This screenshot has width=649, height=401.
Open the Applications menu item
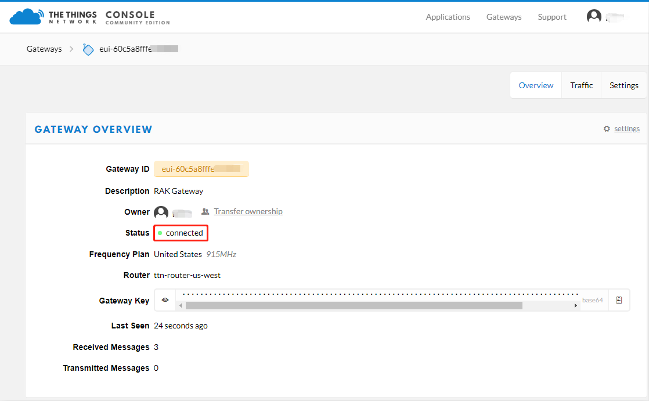pyautogui.click(x=448, y=17)
